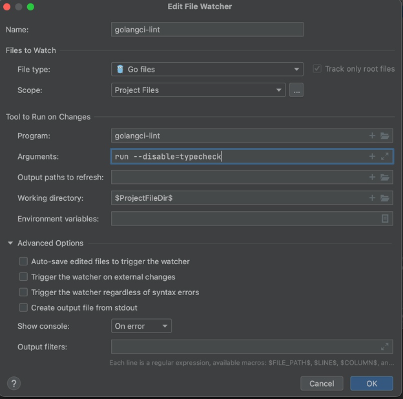Insert macro into Working directory field
Screen dimensions: 403x399
tap(372, 198)
